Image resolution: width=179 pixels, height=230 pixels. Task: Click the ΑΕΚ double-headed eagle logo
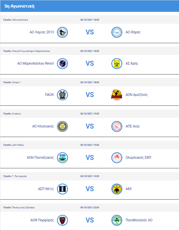click(x=117, y=189)
